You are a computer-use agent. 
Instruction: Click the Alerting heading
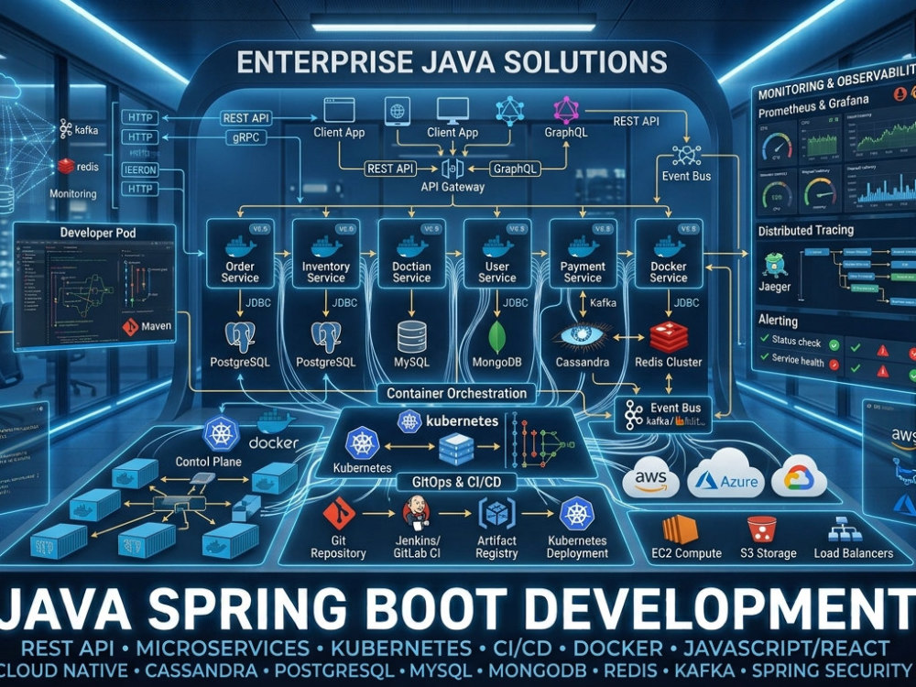[x=778, y=321]
